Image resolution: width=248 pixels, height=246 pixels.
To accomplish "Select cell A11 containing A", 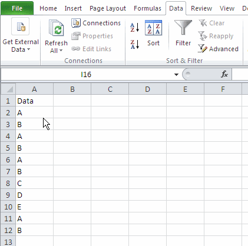I will tap(34, 218).
